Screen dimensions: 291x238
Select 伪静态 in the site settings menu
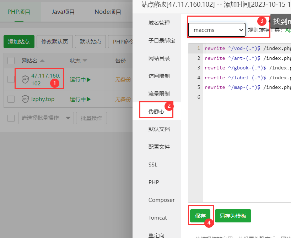click(x=156, y=111)
